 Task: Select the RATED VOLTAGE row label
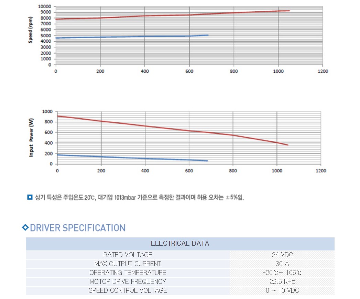click(x=128, y=255)
